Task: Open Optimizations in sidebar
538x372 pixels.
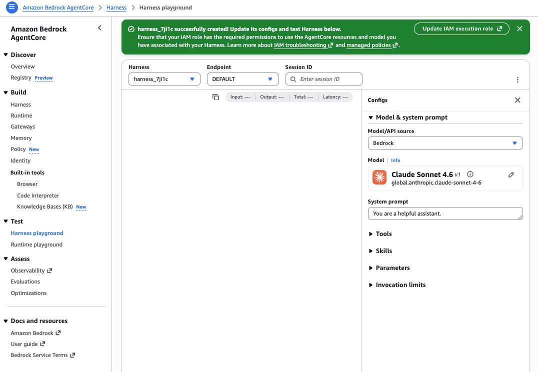Action: pos(28,293)
